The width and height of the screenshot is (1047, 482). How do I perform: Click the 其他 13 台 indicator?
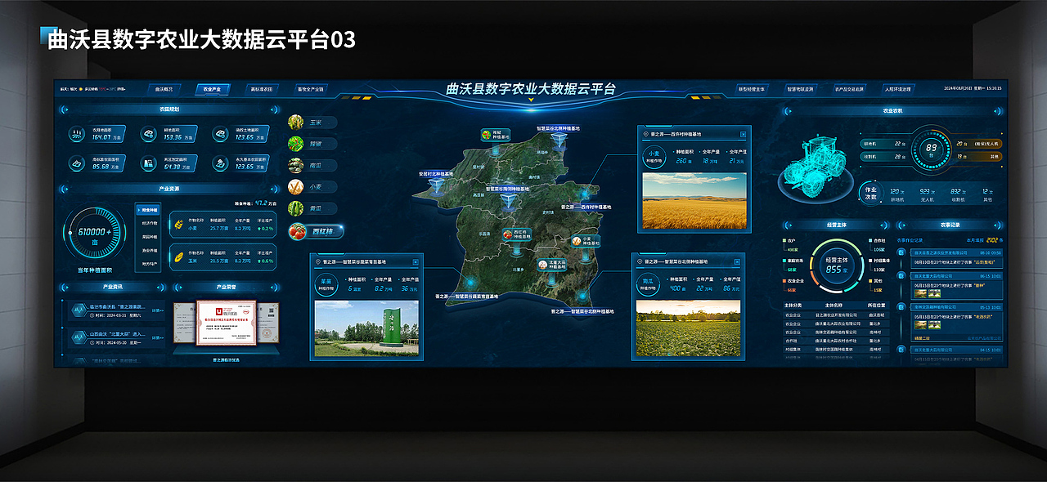click(978, 155)
